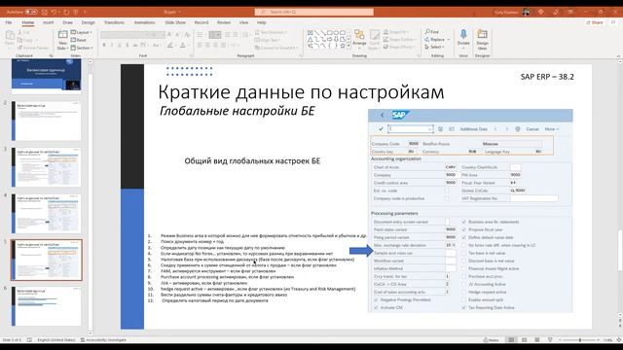Switch to Slide Sorter view icon

(525, 340)
